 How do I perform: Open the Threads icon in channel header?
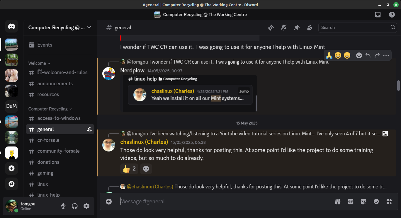(271, 28)
